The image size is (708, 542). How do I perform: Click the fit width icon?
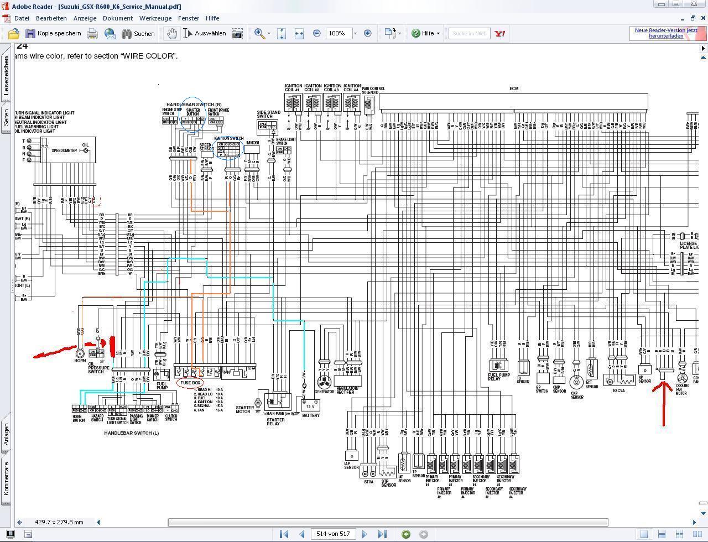click(x=299, y=34)
